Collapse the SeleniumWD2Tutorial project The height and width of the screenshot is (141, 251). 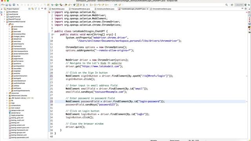click(x=5, y=22)
